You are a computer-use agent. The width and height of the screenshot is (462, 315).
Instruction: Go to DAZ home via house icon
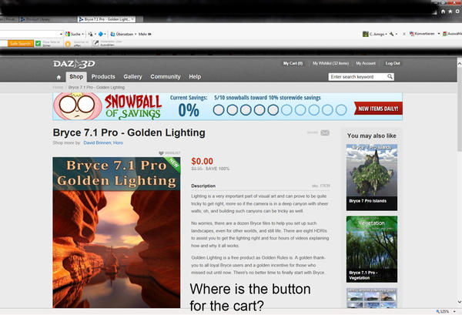59,77
